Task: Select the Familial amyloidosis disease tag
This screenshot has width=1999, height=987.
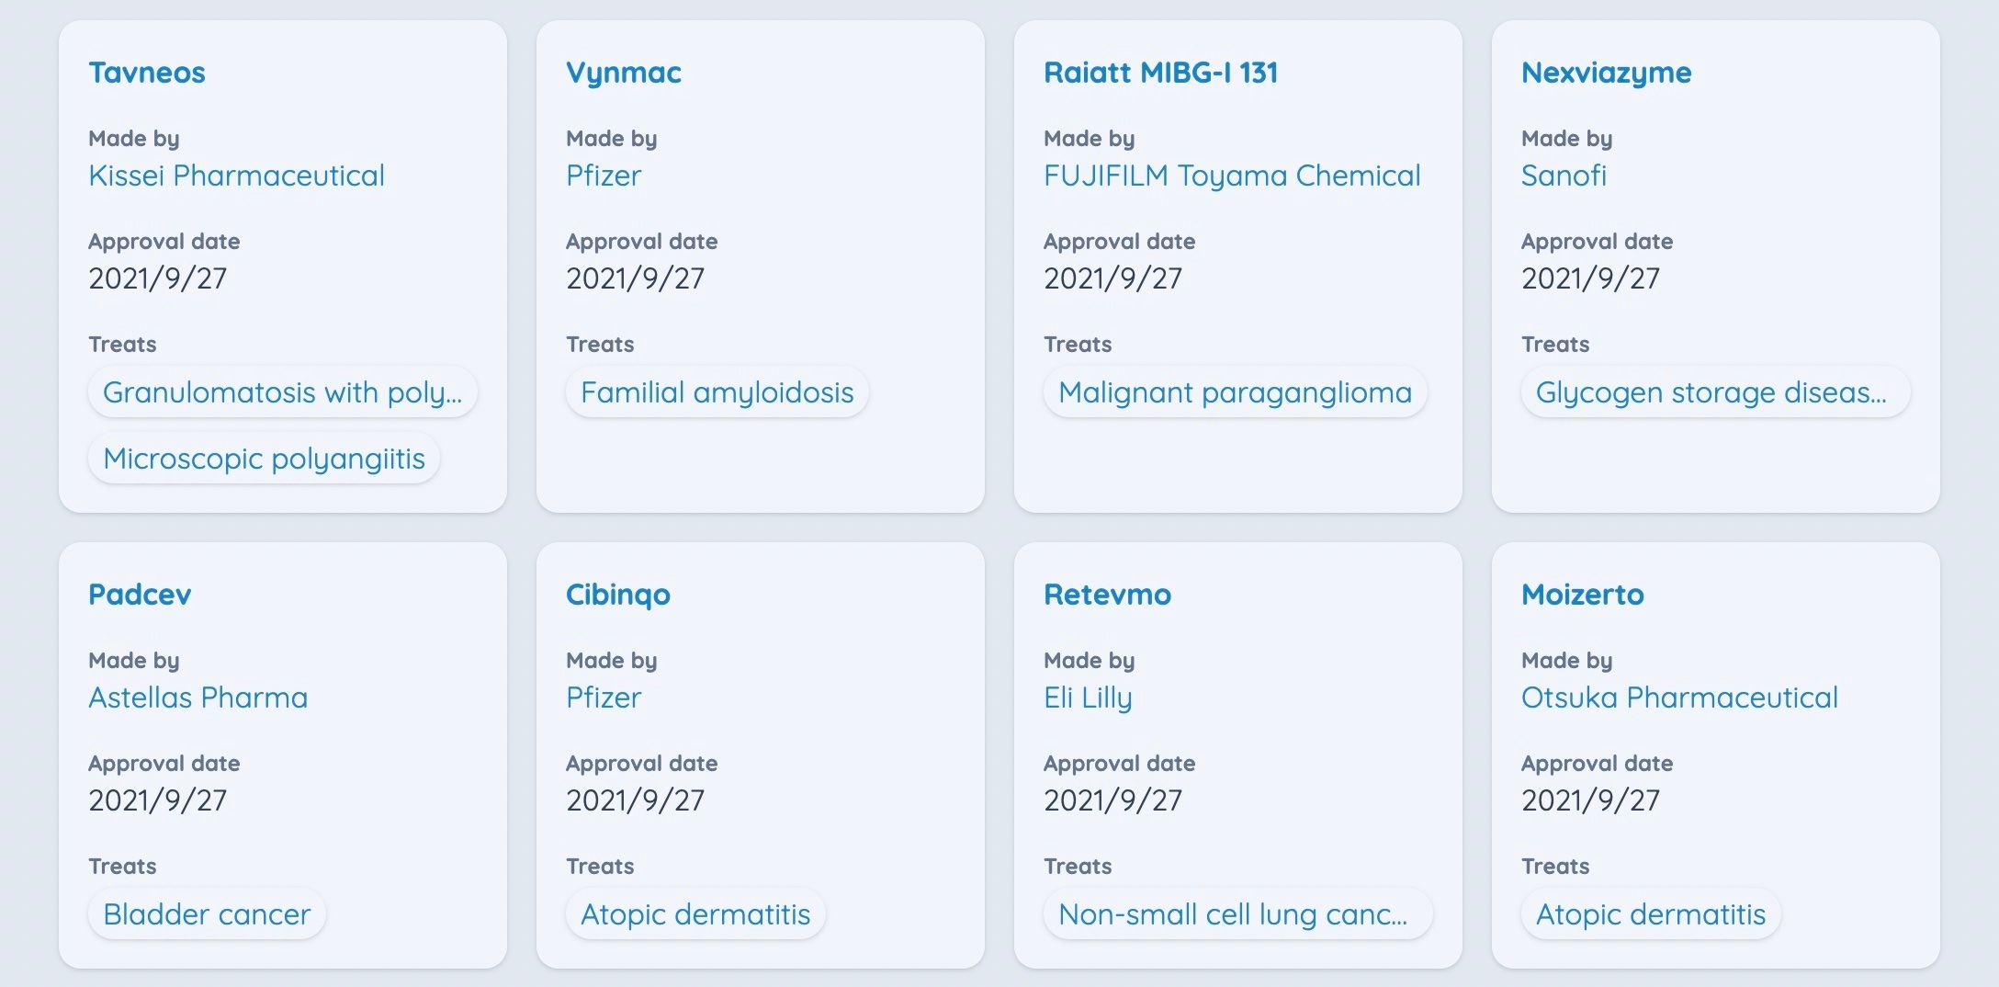Action: (x=717, y=392)
